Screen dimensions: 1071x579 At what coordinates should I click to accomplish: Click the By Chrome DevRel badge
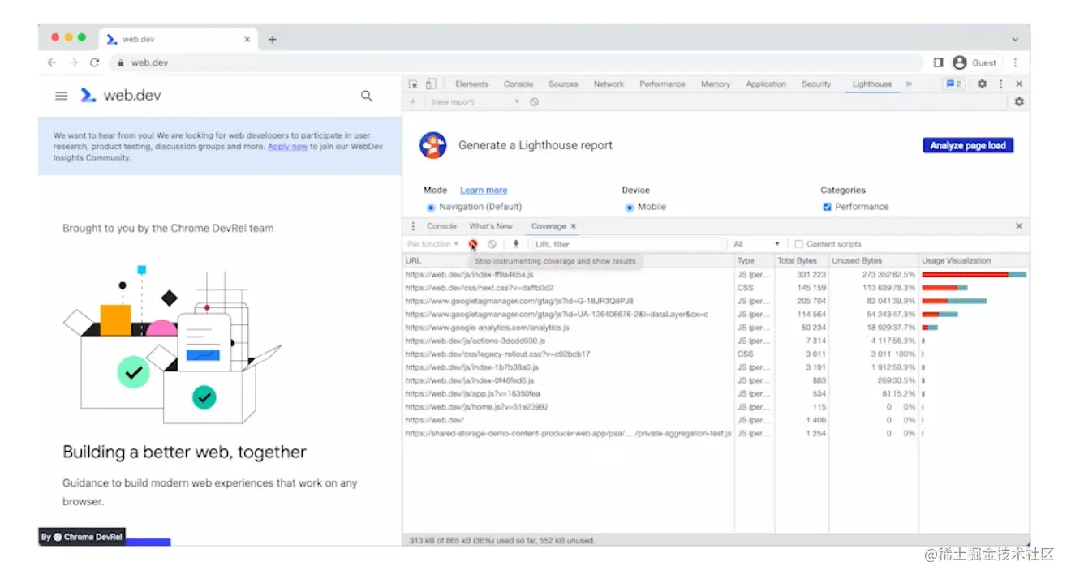pos(82,537)
